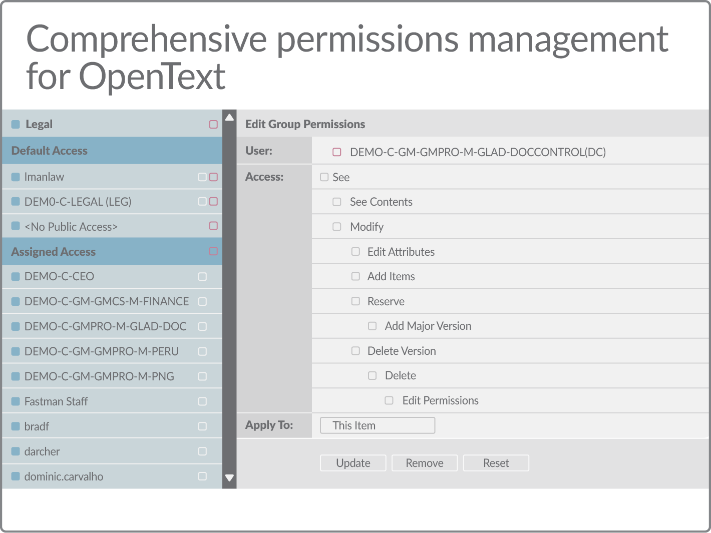Enable the Edit Permissions checkbox
Screen dimensions: 711x533
pos(389,400)
